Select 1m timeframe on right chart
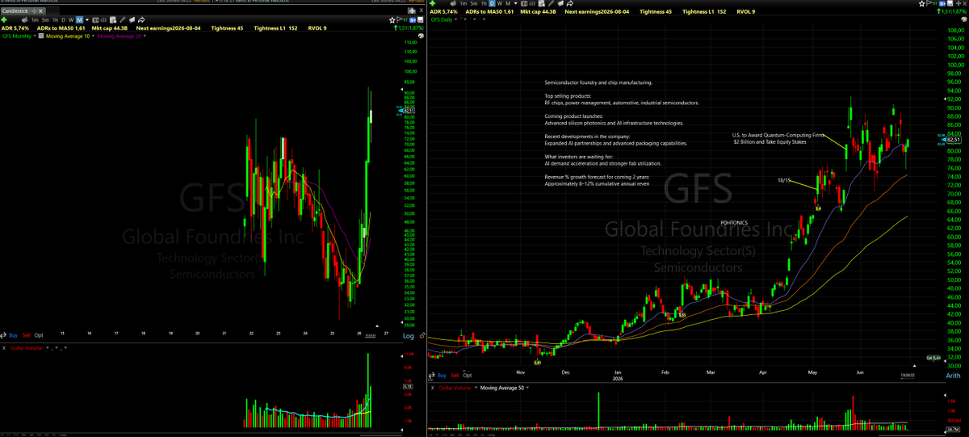Image resolution: width=969 pixels, height=437 pixels. (x=464, y=3)
